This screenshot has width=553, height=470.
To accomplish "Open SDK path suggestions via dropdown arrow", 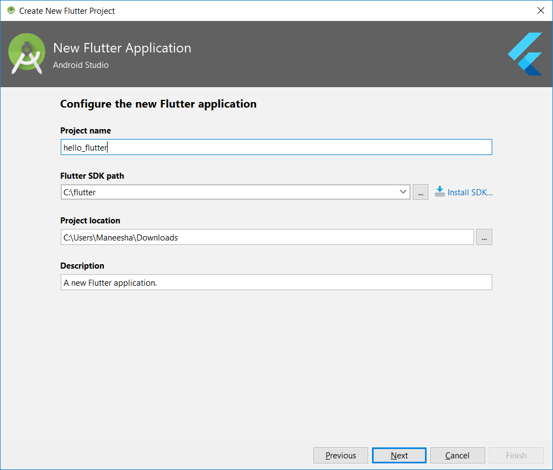I will (403, 191).
